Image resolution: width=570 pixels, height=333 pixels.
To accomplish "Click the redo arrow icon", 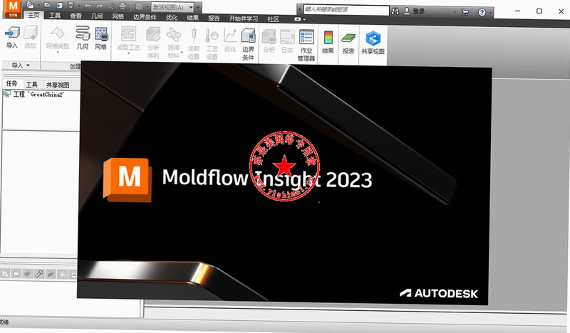I will pos(99,6).
